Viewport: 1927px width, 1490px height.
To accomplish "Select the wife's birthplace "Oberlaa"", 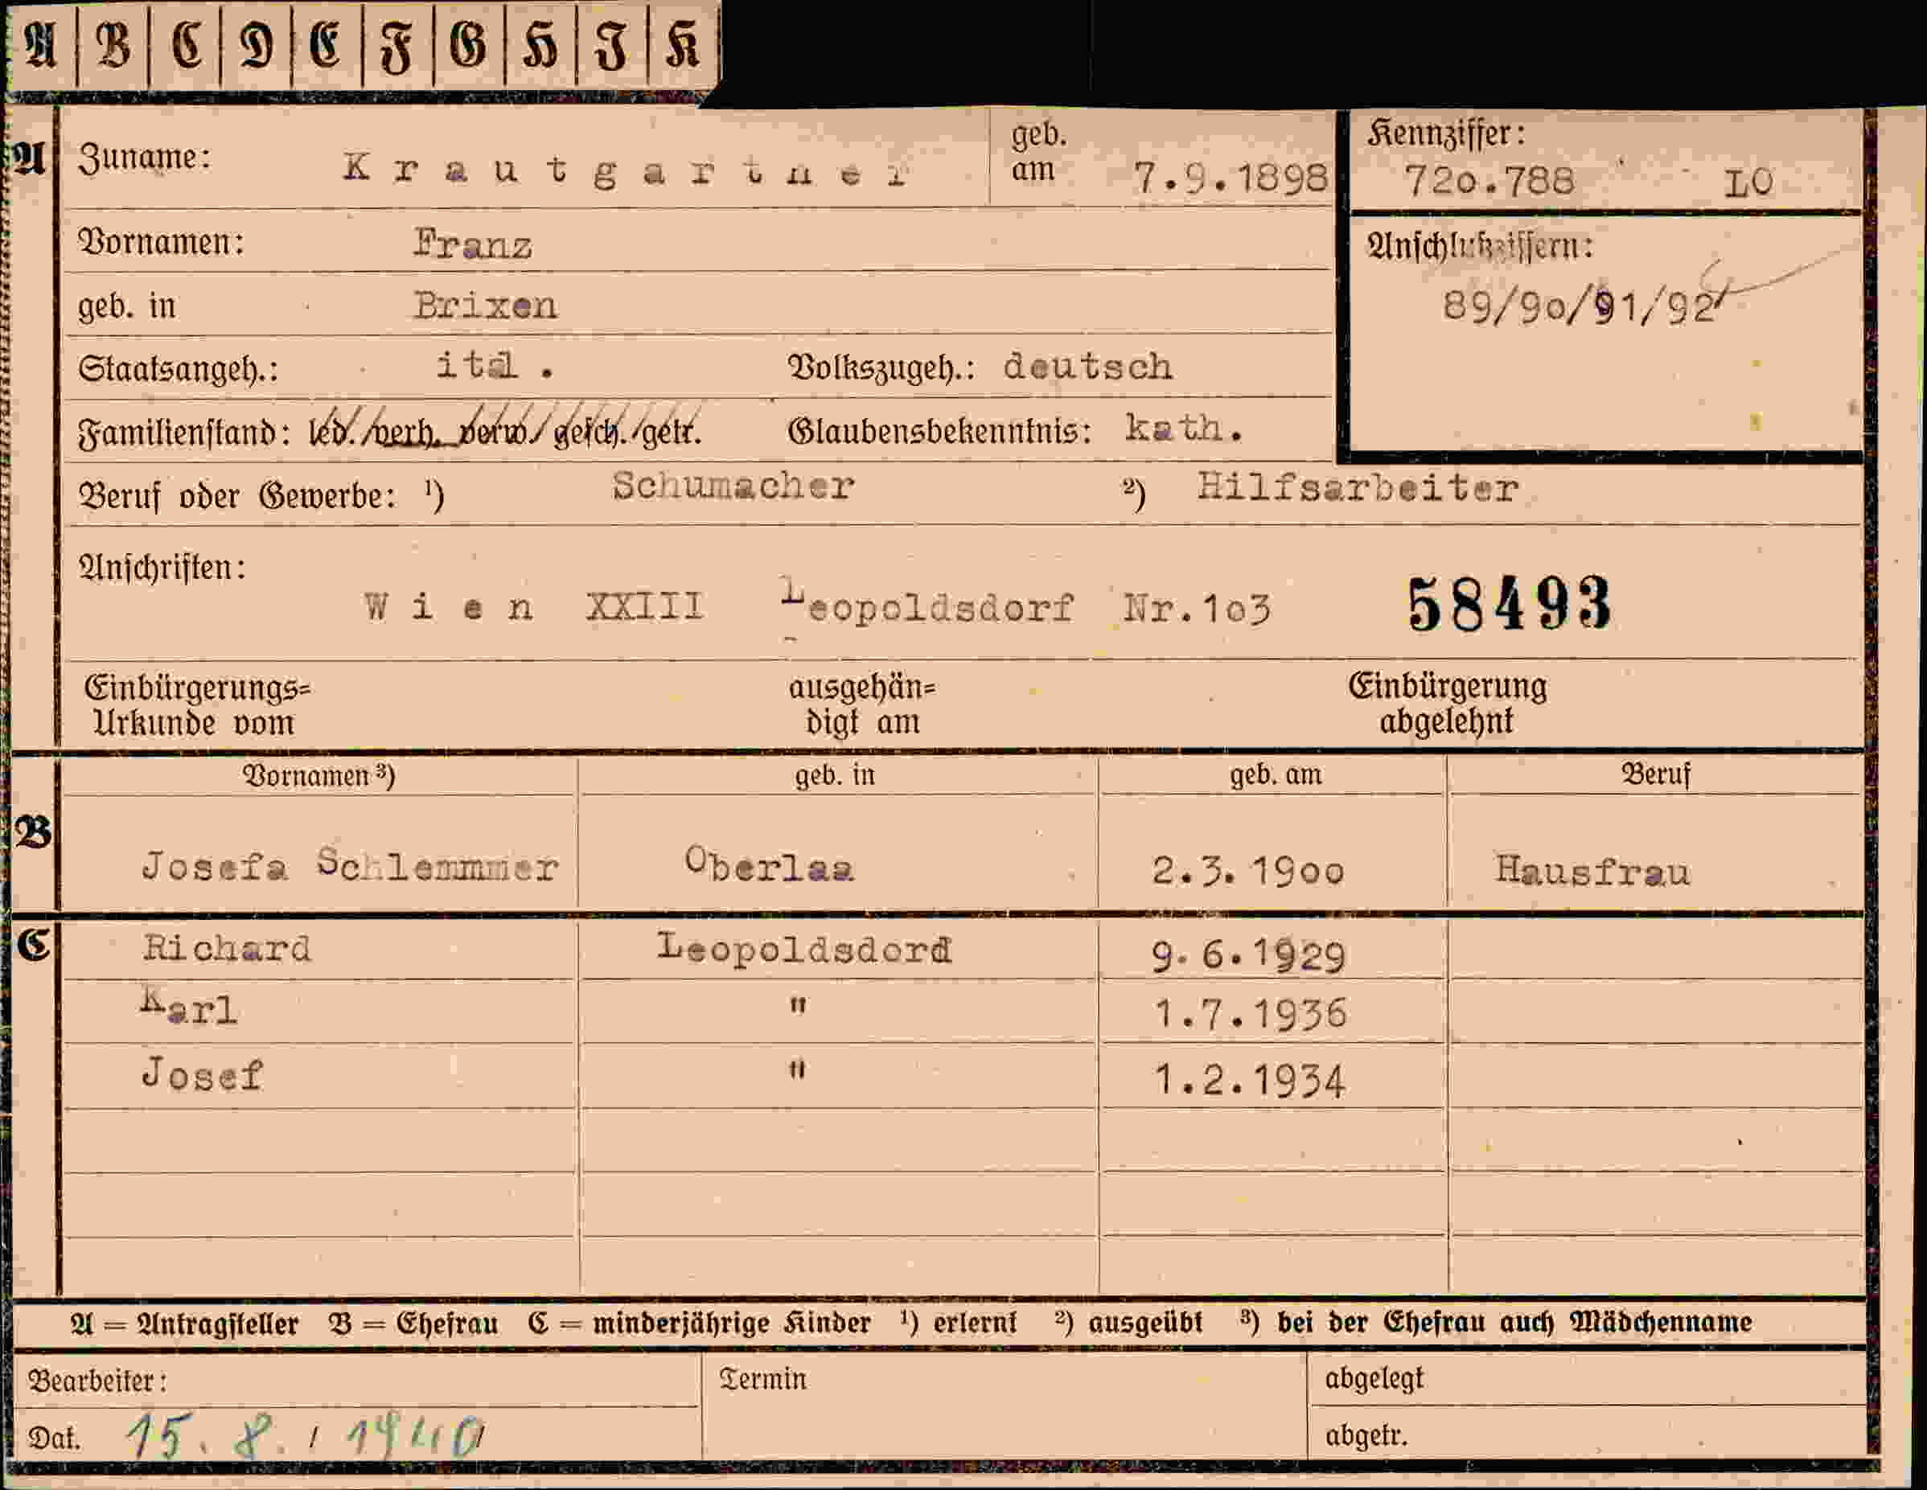I will point(770,864).
